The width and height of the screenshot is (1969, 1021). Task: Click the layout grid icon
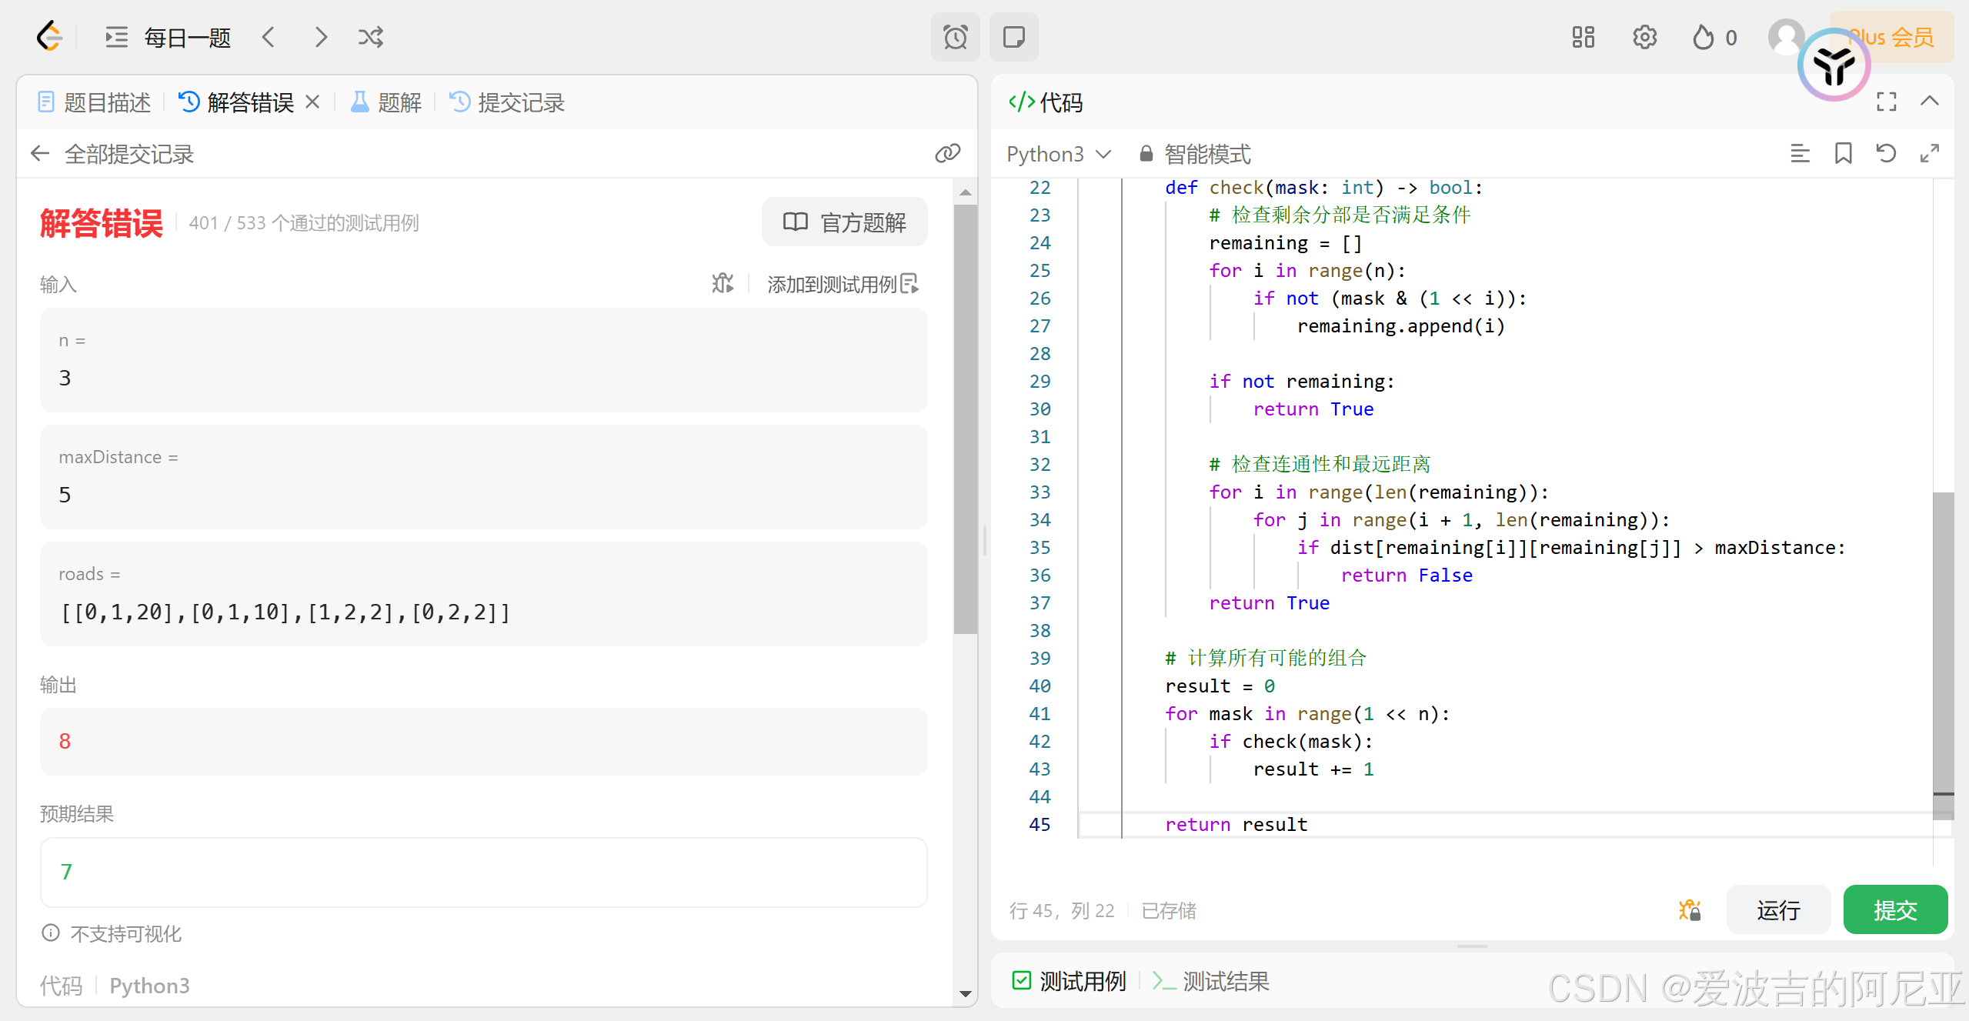tap(1583, 37)
